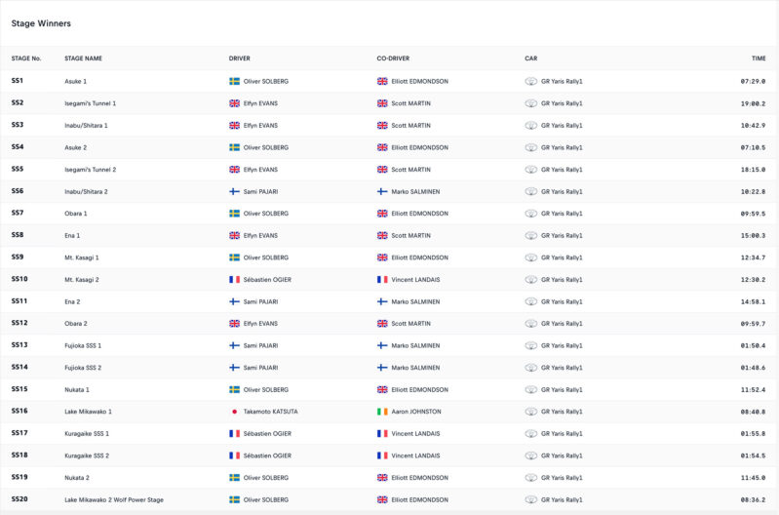The height and width of the screenshot is (515, 779).
Task: Click the CAR column header
Action: (531, 59)
